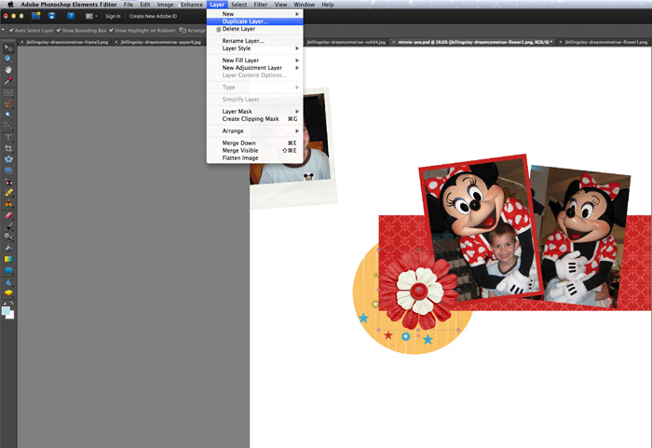
Task: Open the blue Help icon
Action: tap(71, 16)
